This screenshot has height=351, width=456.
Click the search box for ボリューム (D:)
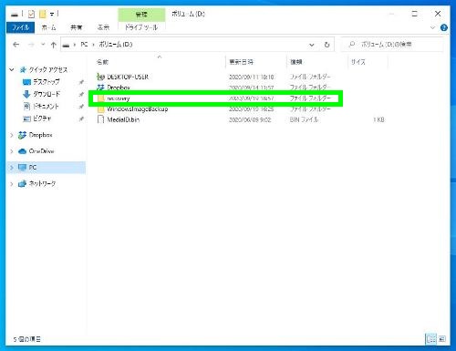pos(392,45)
